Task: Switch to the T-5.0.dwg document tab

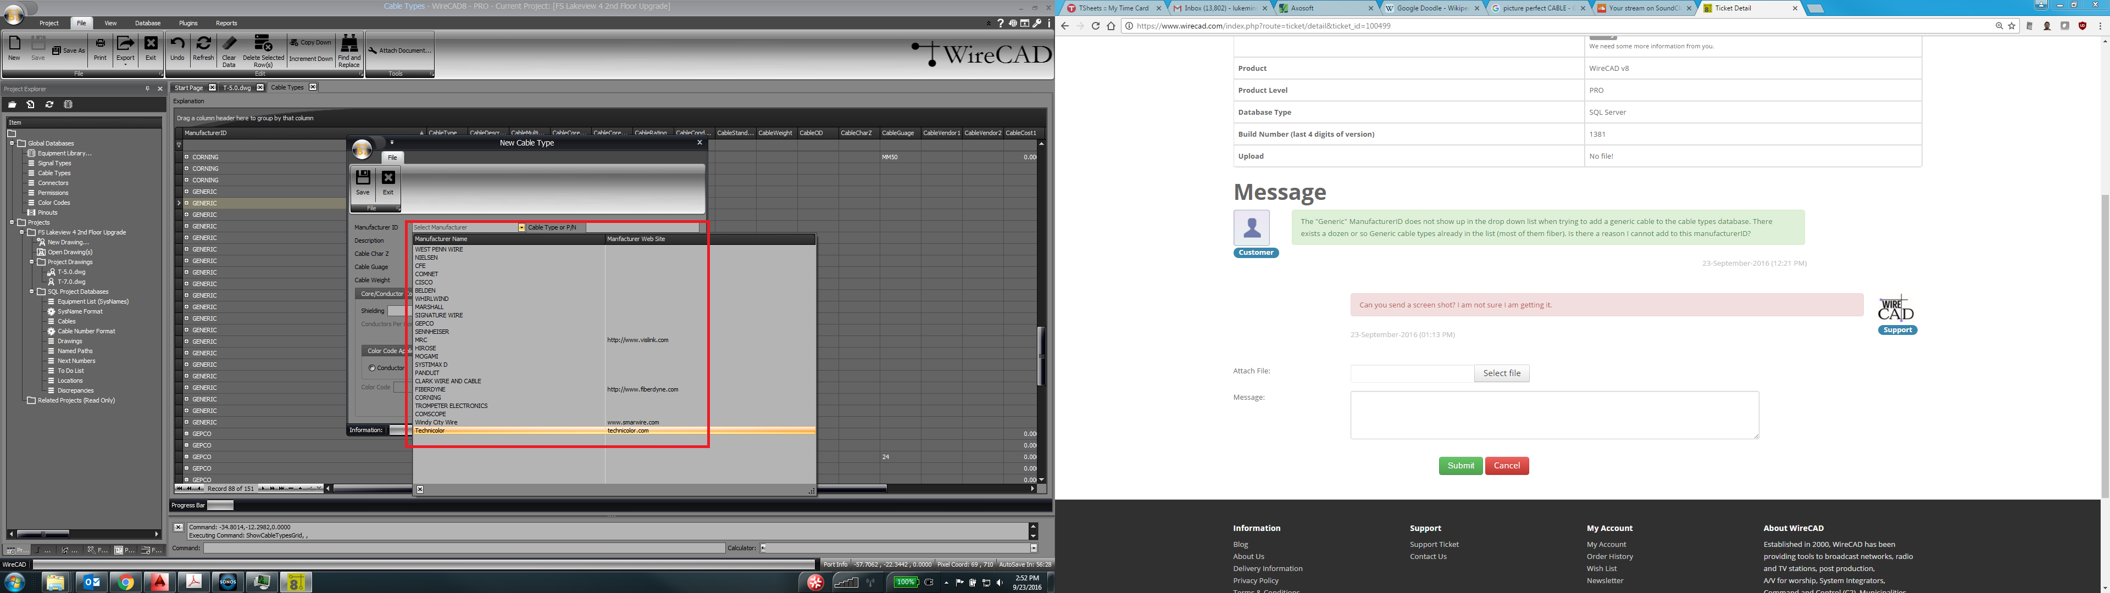Action: pyautogui.click(x=237, y=88)
